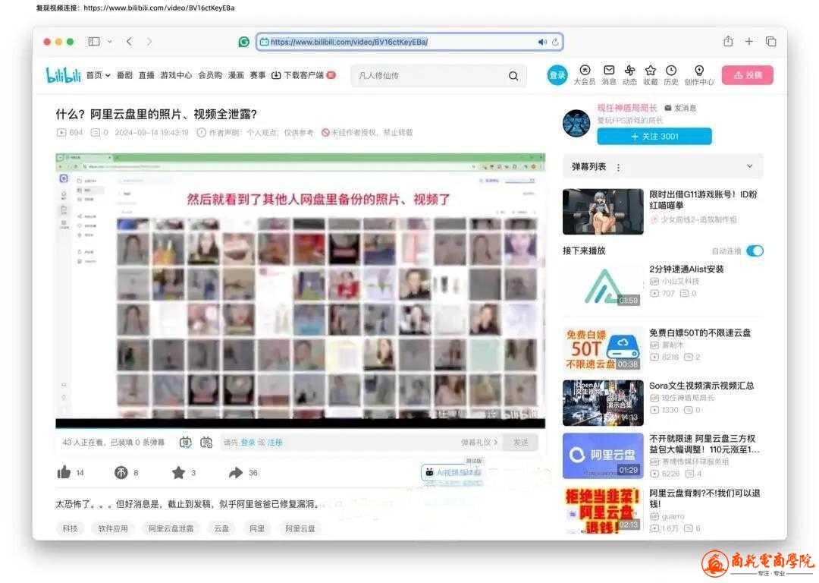Open 消息 messages icon
Viewport: 819px width, 583px height.
pos(609,74)
